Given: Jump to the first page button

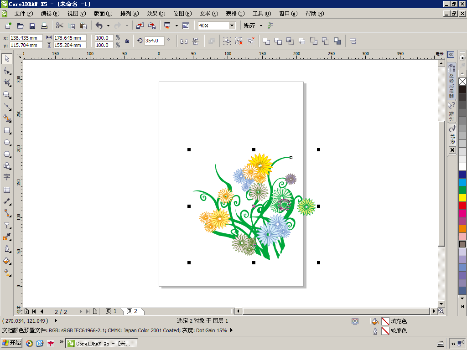Looking at the screenshot, I should click(34, 311).
